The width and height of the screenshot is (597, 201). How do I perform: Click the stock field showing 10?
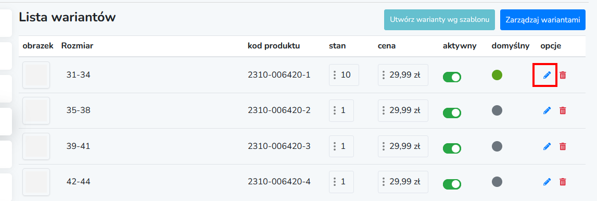point(344,75)
